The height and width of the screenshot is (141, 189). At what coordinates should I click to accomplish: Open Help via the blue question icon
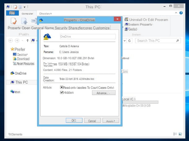[x=181, y=13]
